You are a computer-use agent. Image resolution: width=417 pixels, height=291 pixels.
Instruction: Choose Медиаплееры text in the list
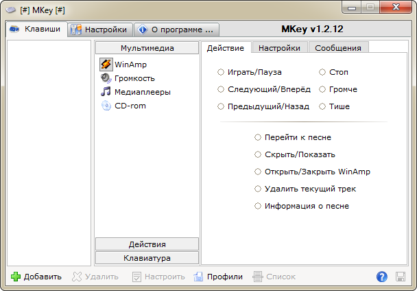pos(143,92)
